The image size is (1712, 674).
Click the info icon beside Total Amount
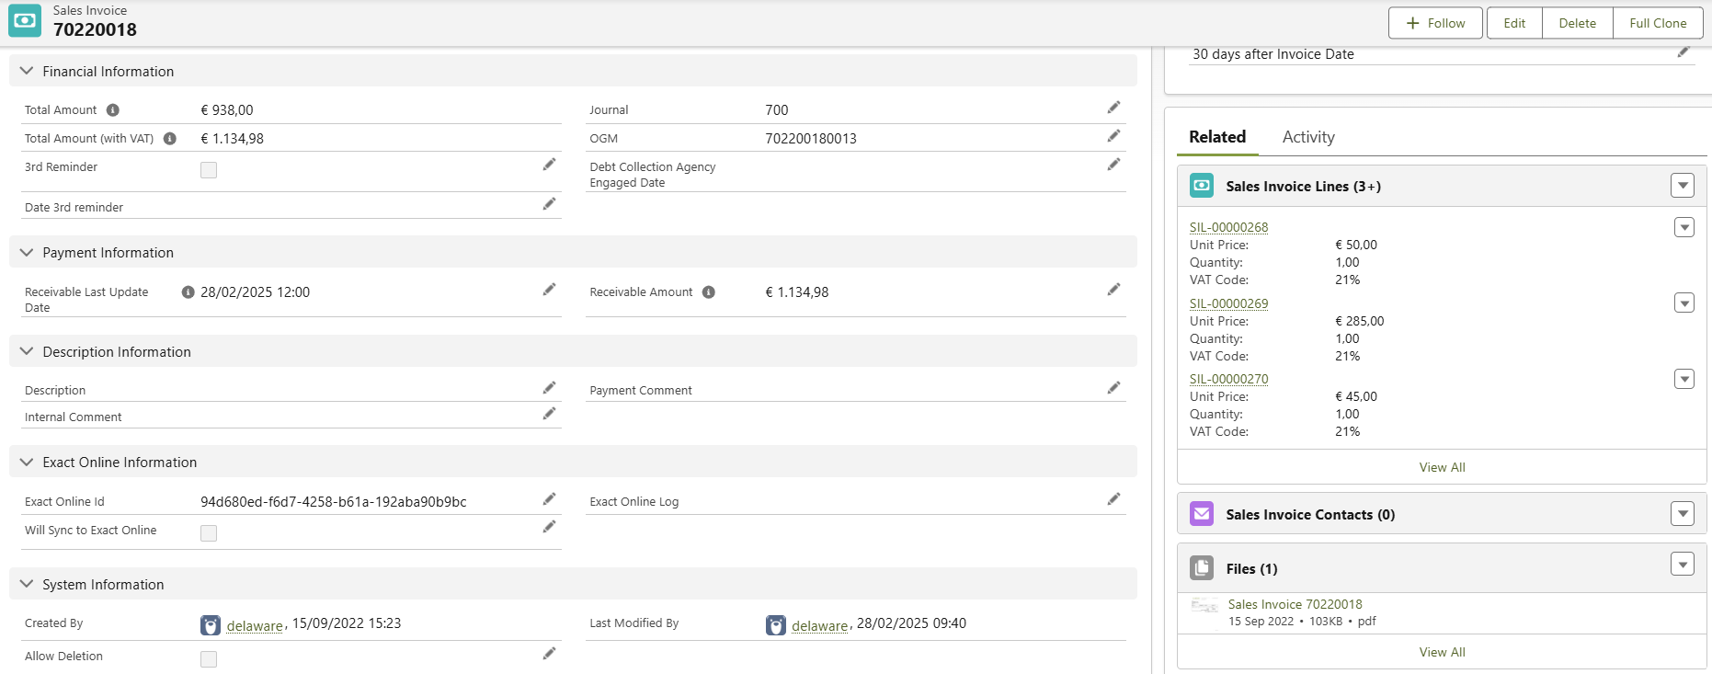click(113, 110)
